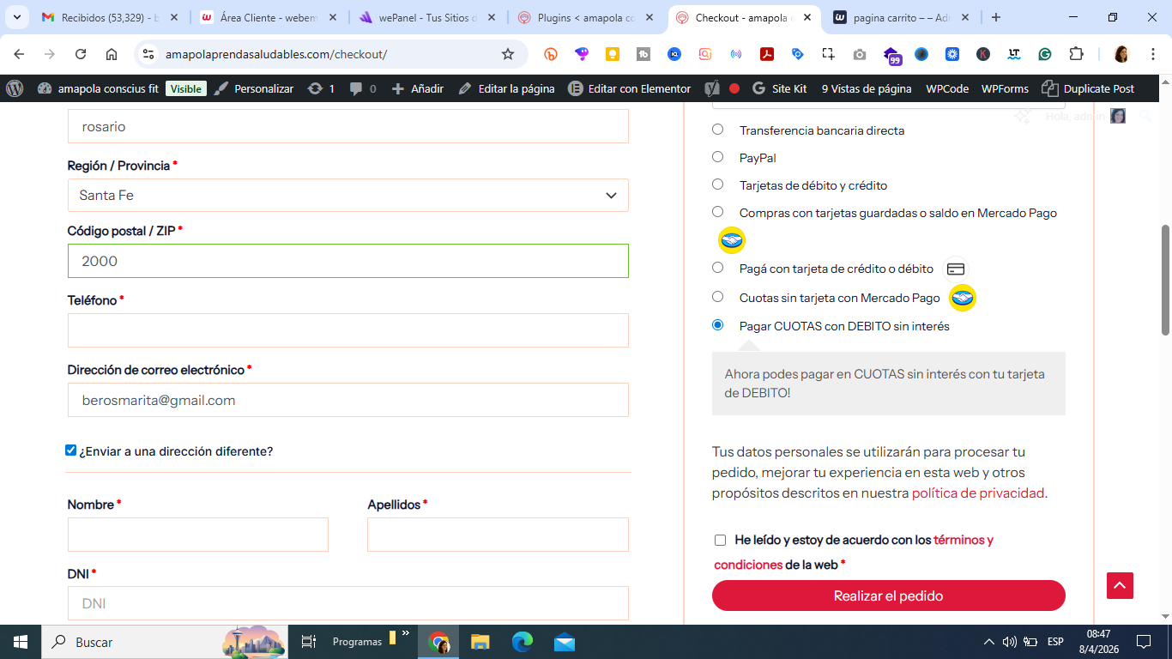Open the browser Extensions puzzle icon
The image size is (1172, 659).
(x=1076, y=54)
